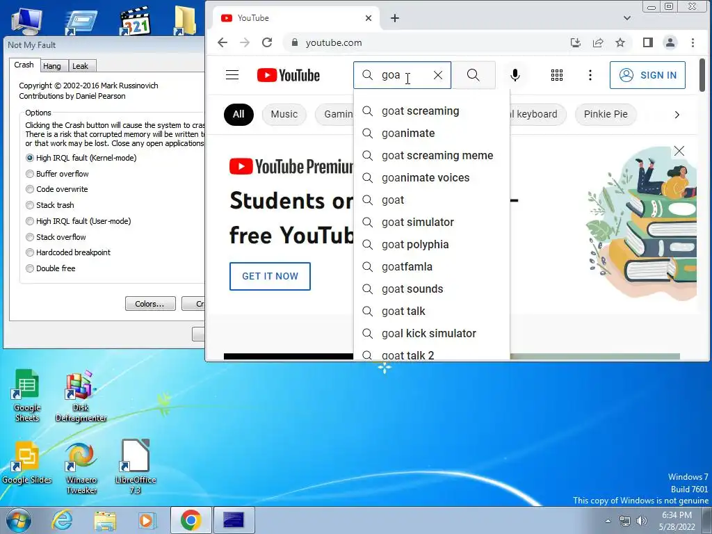The width and height of the screenshot is (712, 534).
Task: Click the Chrome taskbar button
Action: click(x=191, y=520)
